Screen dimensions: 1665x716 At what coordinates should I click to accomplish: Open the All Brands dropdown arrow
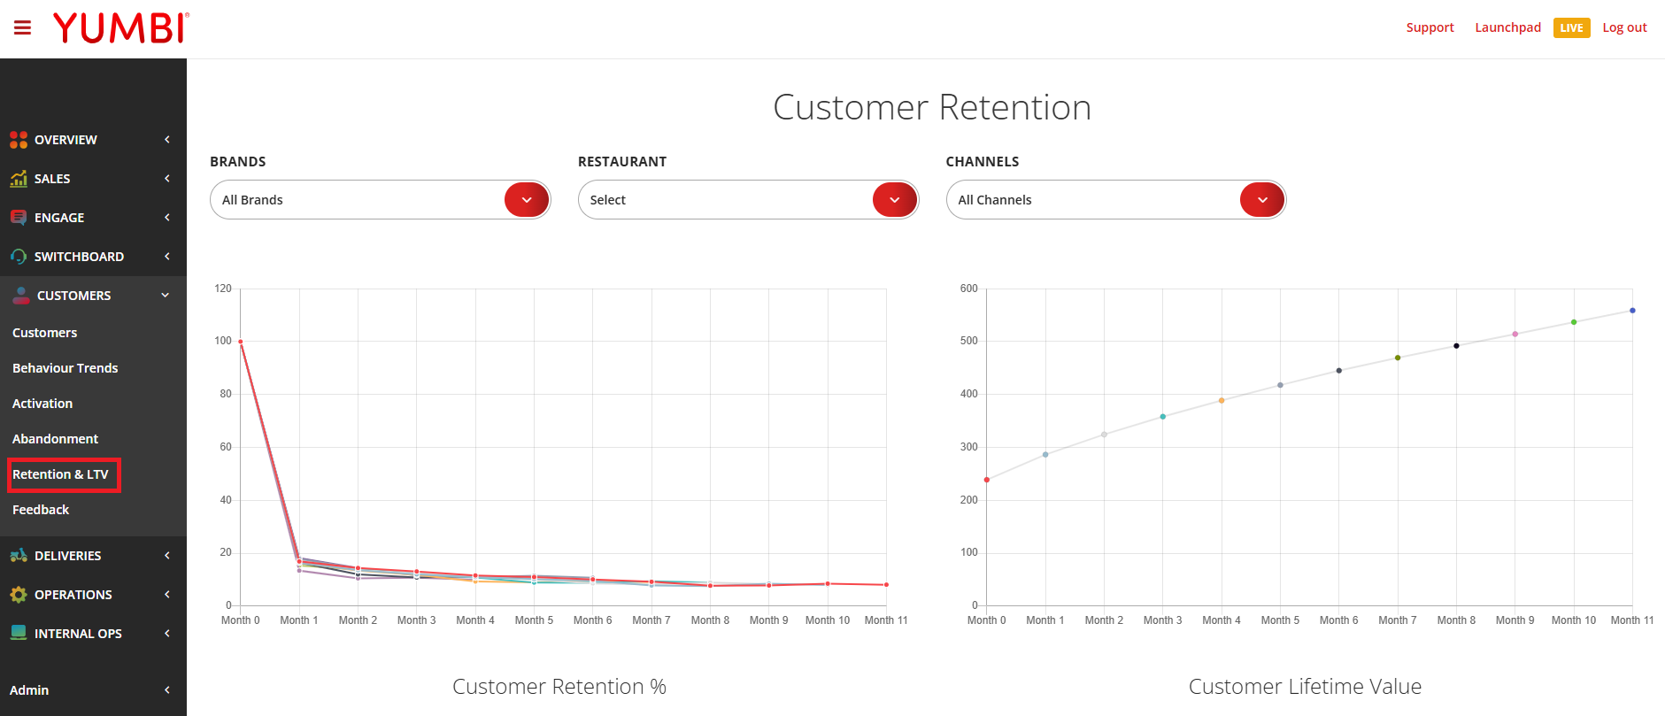pos(527,200)
